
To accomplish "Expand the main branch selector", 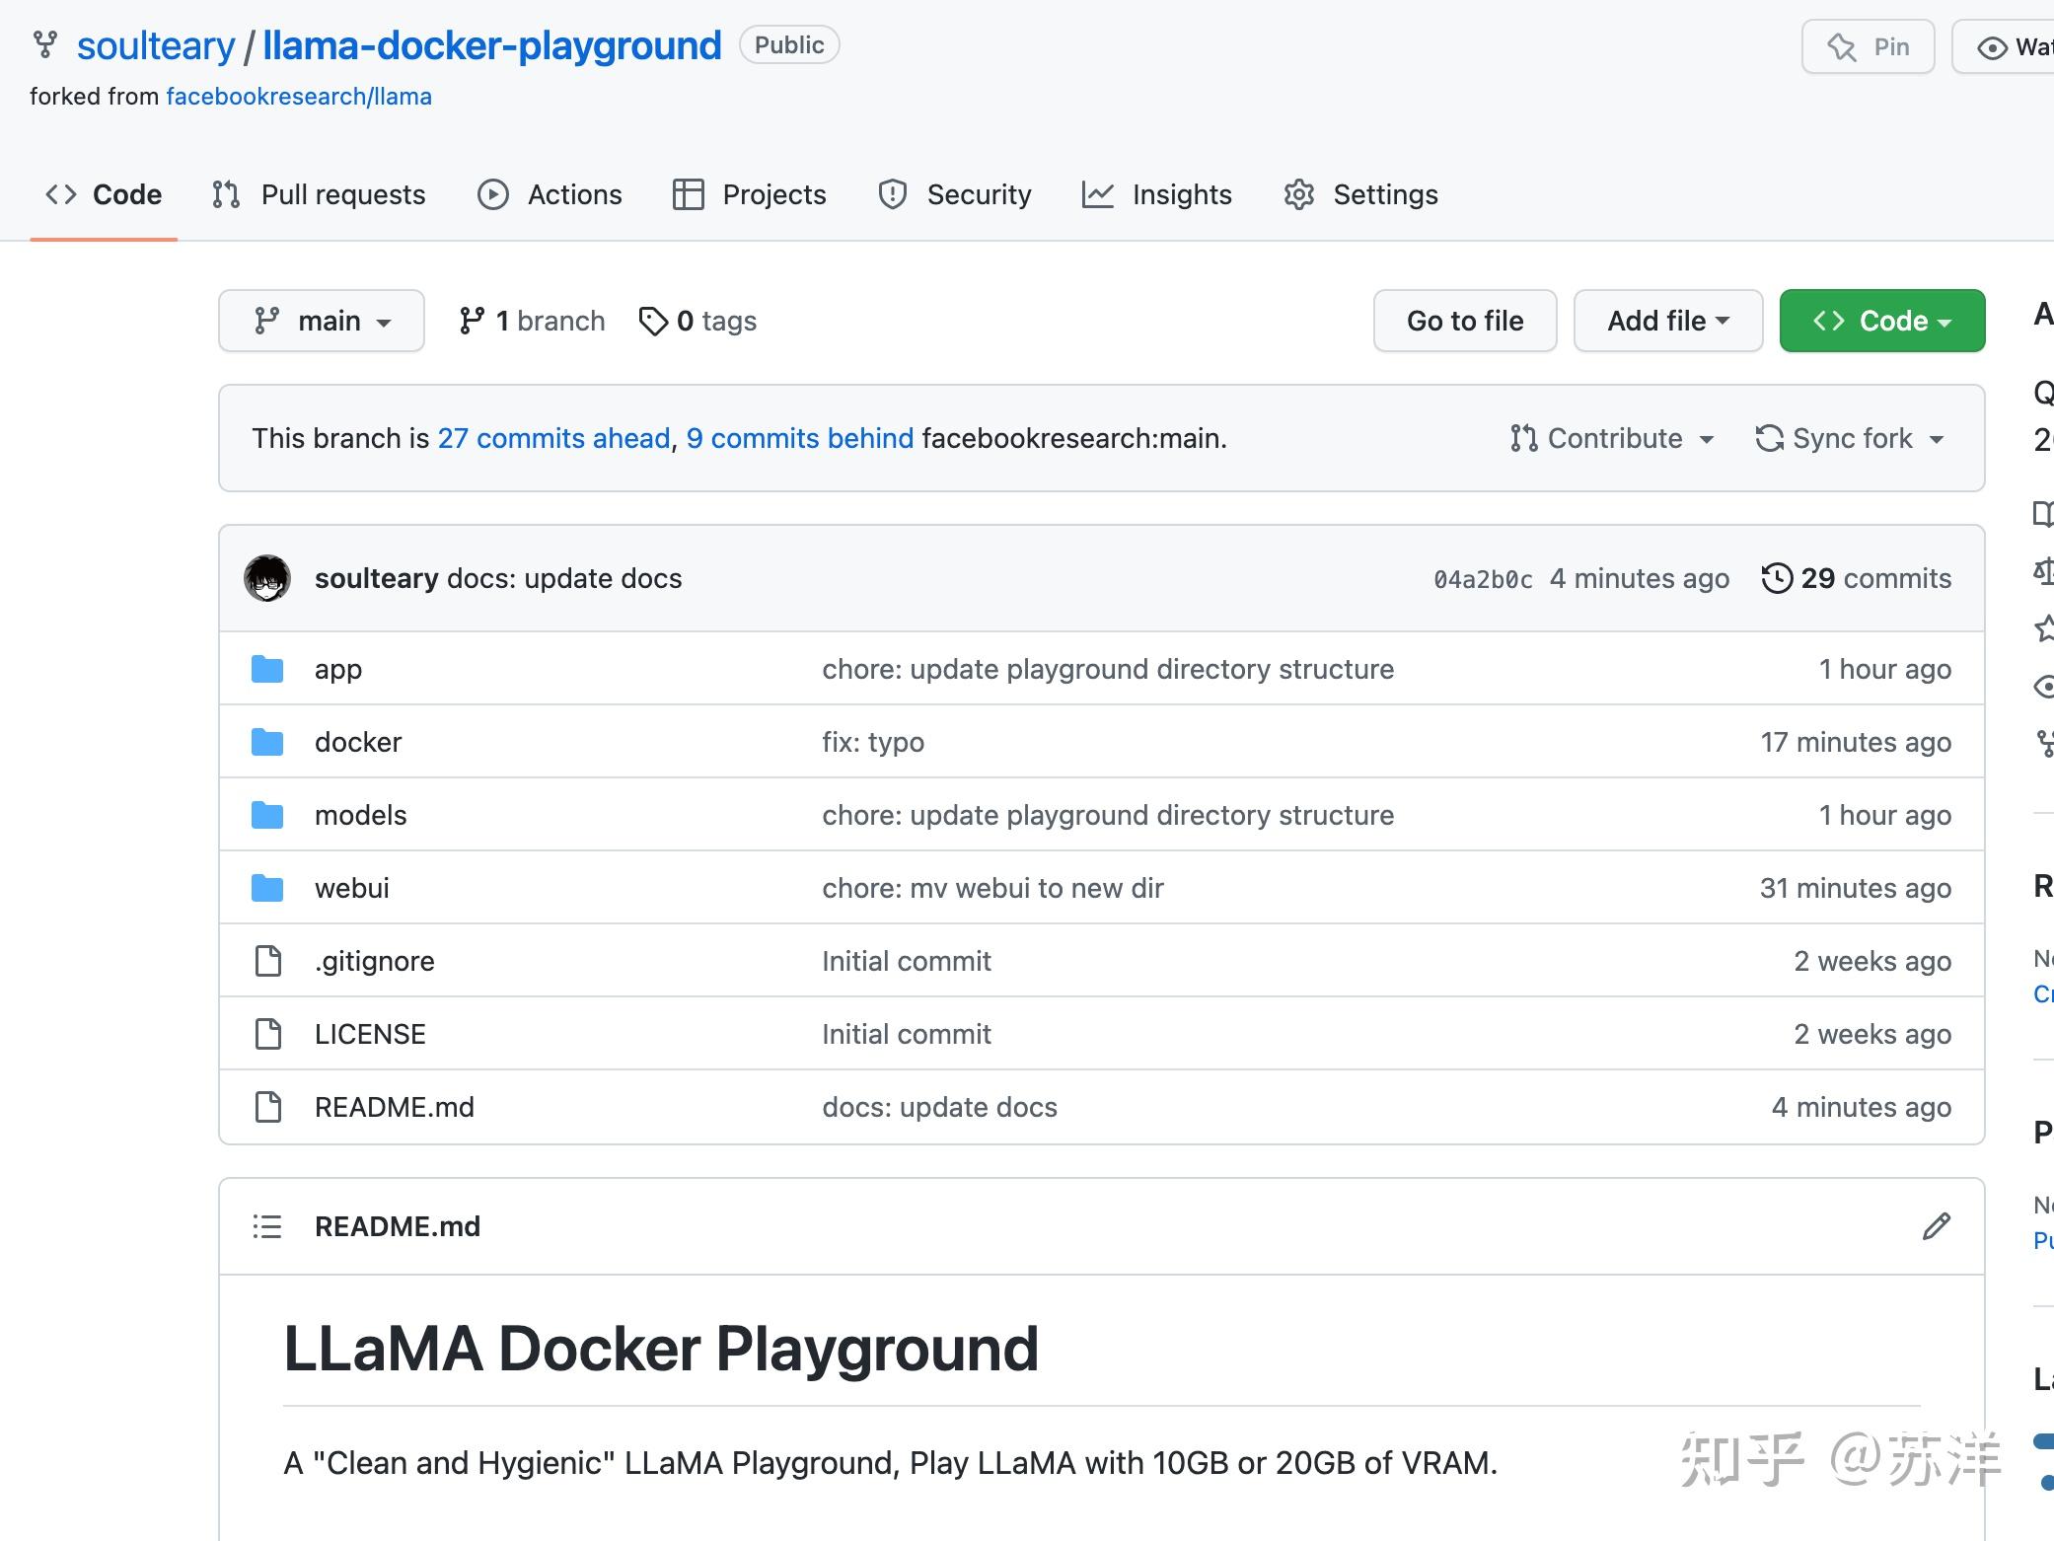I will point(322,321).
